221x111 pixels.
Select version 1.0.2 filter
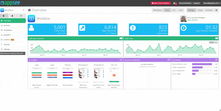pyautogui.click(x=167, y=10)
